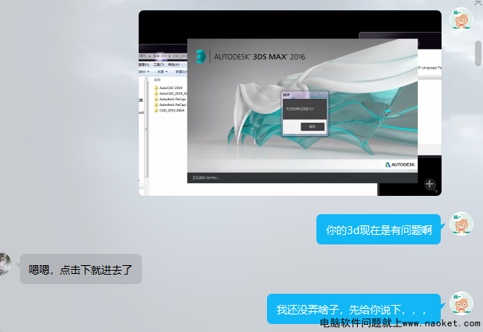Viewport: 483px width, 332px height.
Task: Click avatar next to 我还没弄啥子 message
Action: coord(461,303)
